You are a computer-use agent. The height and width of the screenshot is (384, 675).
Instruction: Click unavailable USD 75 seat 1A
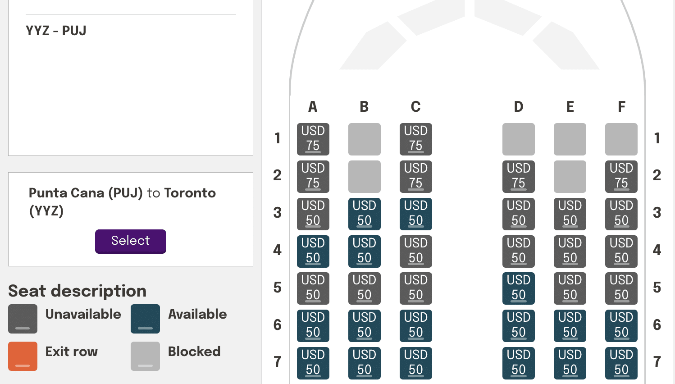pyautogui.click(x=313, y=139)
